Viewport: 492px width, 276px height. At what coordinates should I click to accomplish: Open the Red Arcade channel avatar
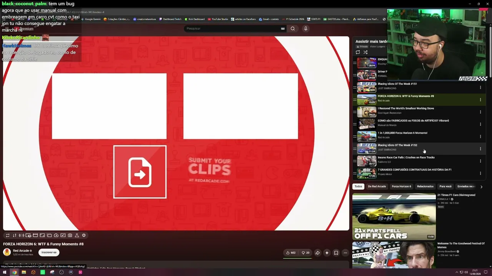pos(7,252)
